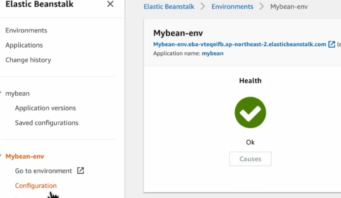
Task: Click the Mybean-env page heading
Action: click(178, 33)
